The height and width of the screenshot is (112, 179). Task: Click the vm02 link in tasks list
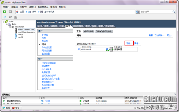48,101
